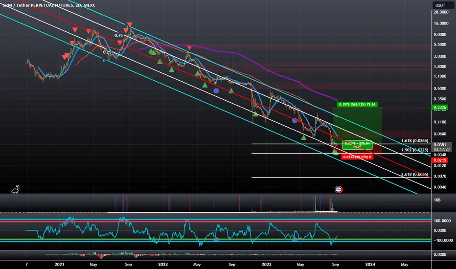Viewport: 456px width, 269px height.
Task: Click the 1.8000 price axis label
Action: click(440, 67)
